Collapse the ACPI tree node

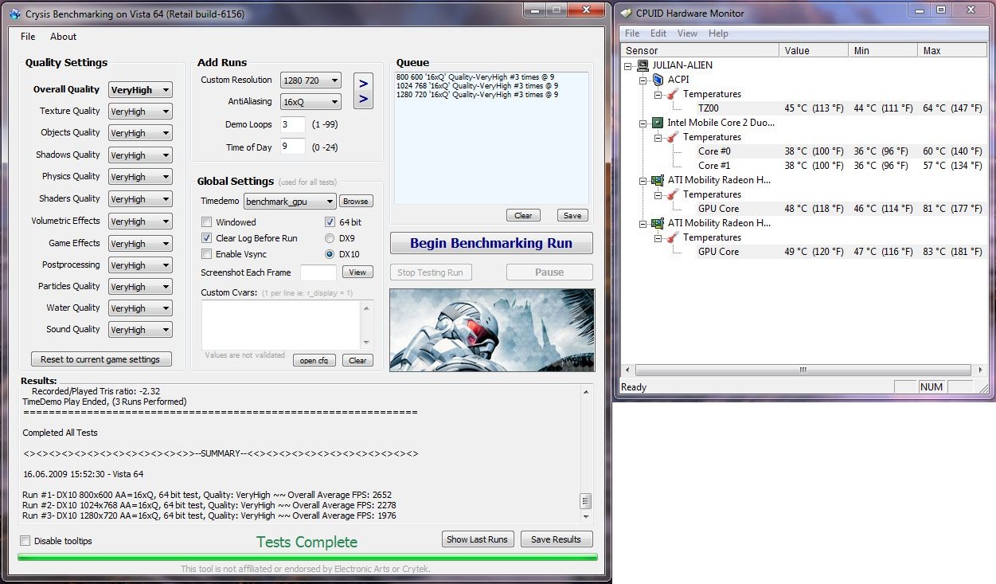pos(644,80)
